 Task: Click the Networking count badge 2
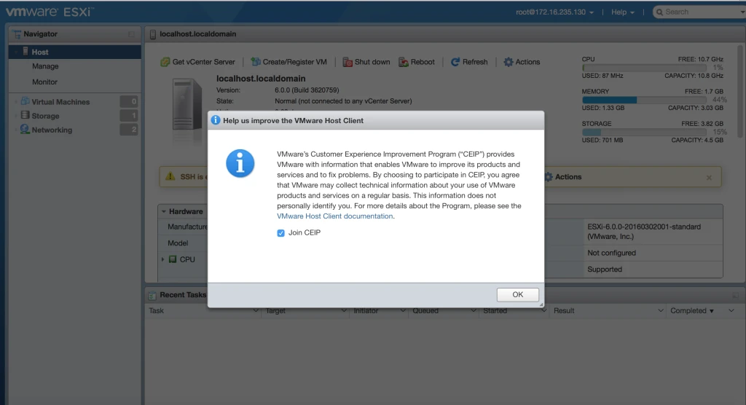pos(128,130)
